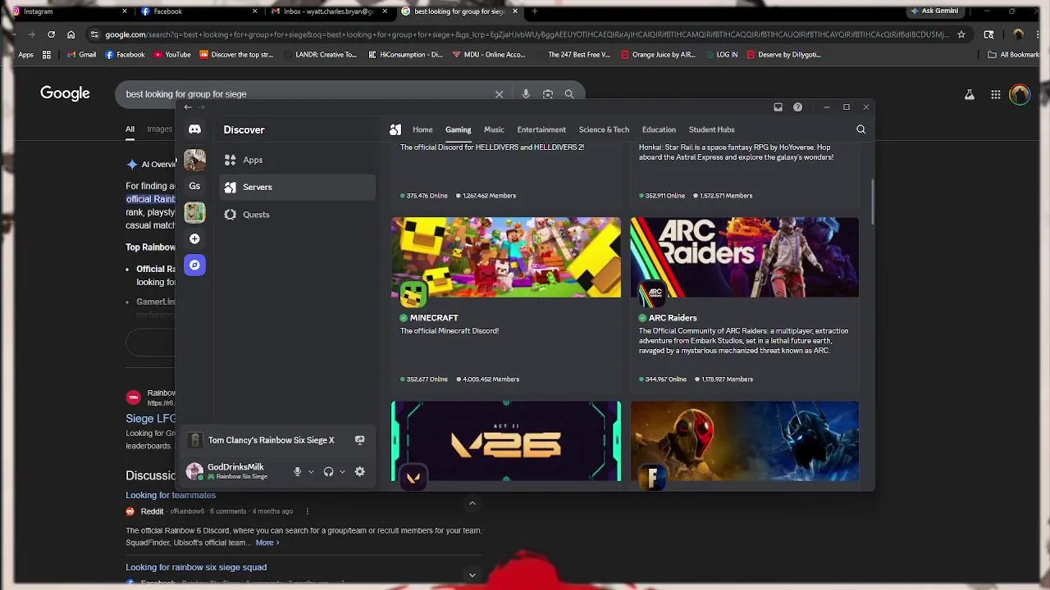Open Discord direct messages home icon
This screenshot has width=1050, height=590.
click(x=194, y=129)
